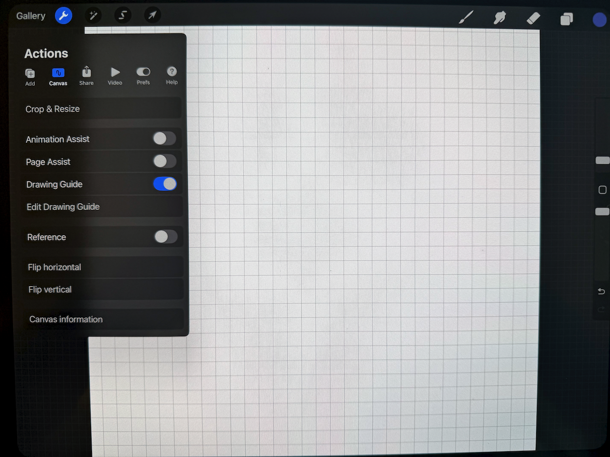Switch to the Add tab
Viewport: 610px width, 457px height.
coord(30,77)
